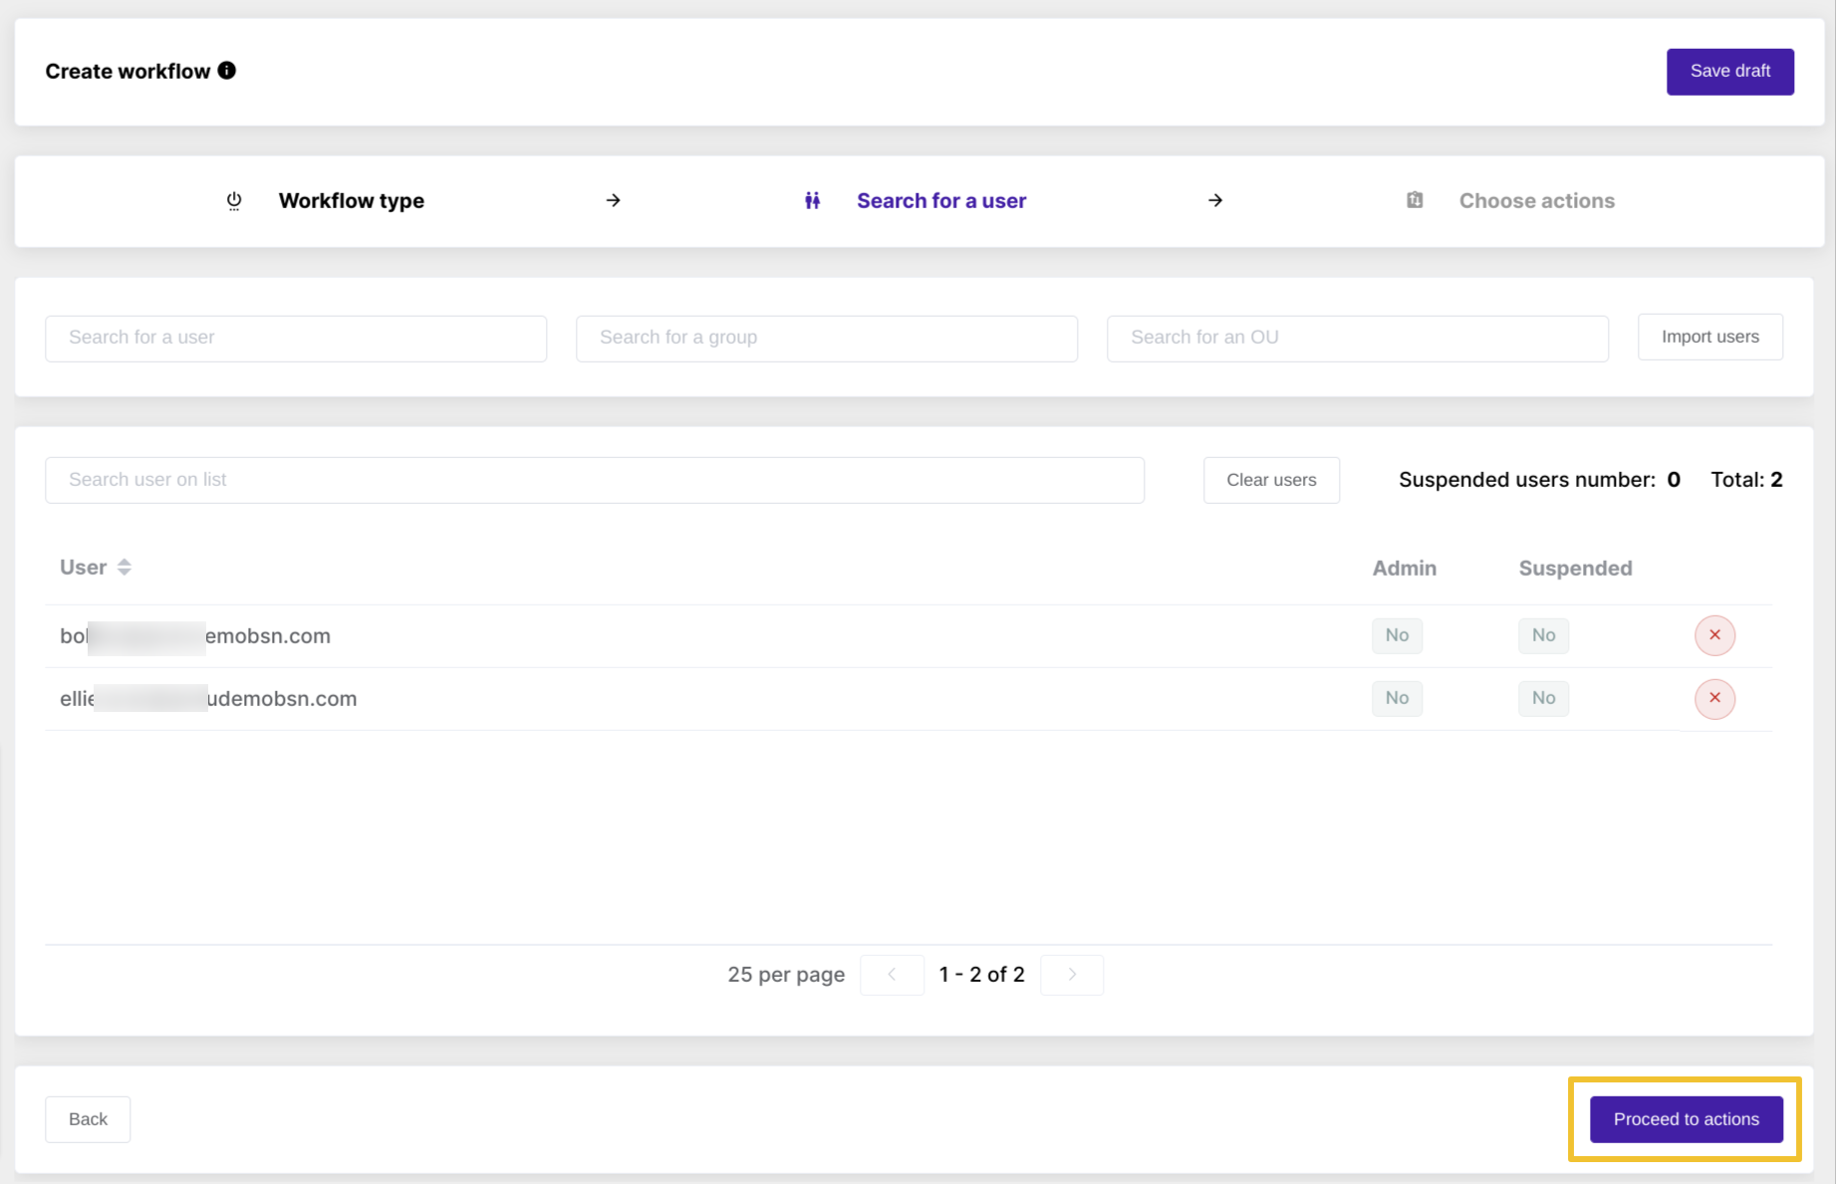
Task: Click Proceed to actions
Action: click(x=1686, y=1119)
